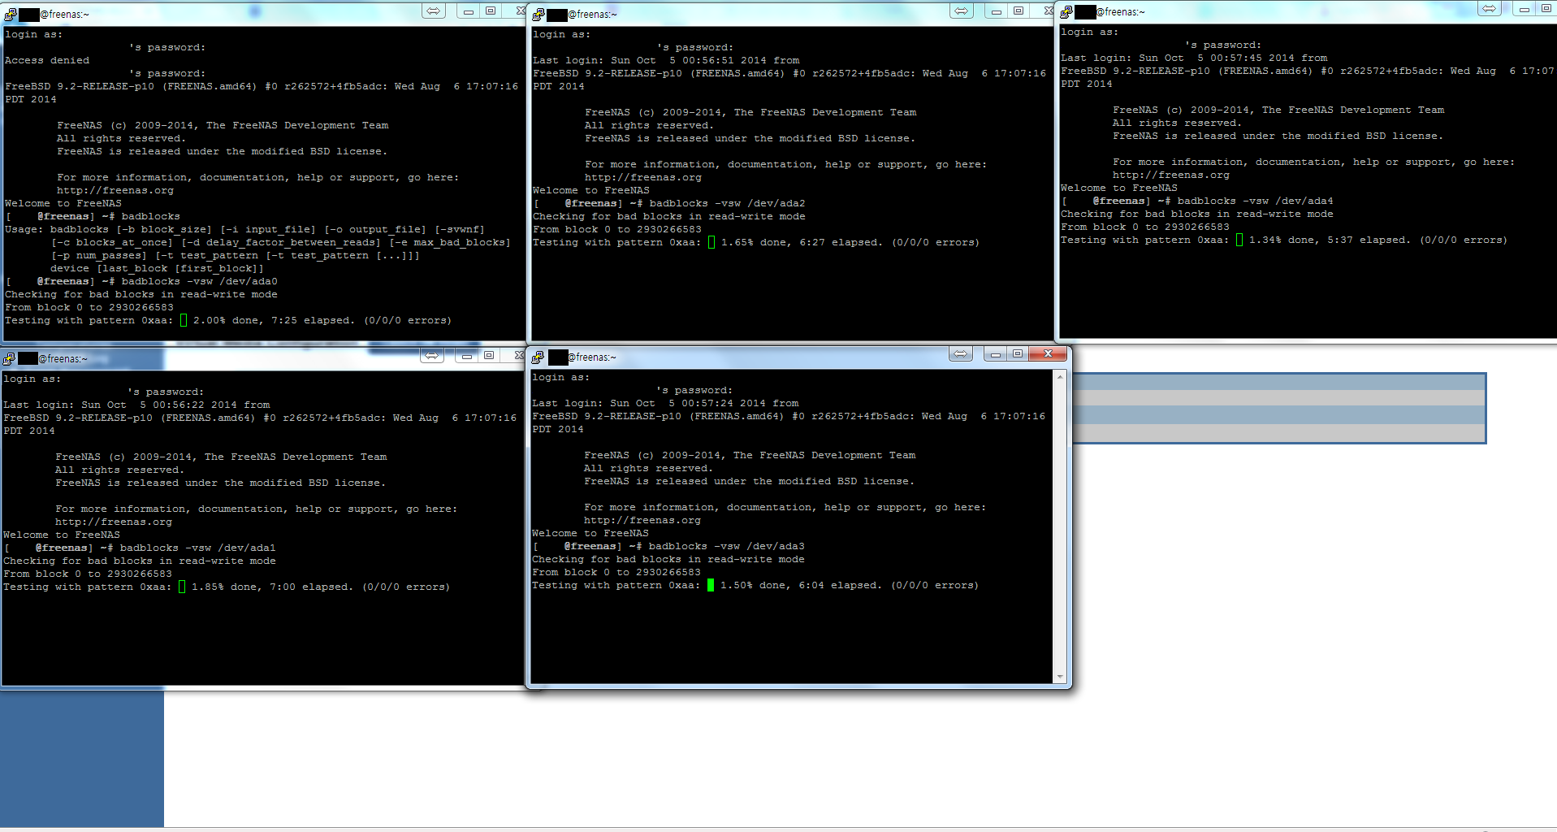This screenshot has height=832, width=1557.
Task: Click the '@freenas:~' title of the ada2 window
Action: 593,15
